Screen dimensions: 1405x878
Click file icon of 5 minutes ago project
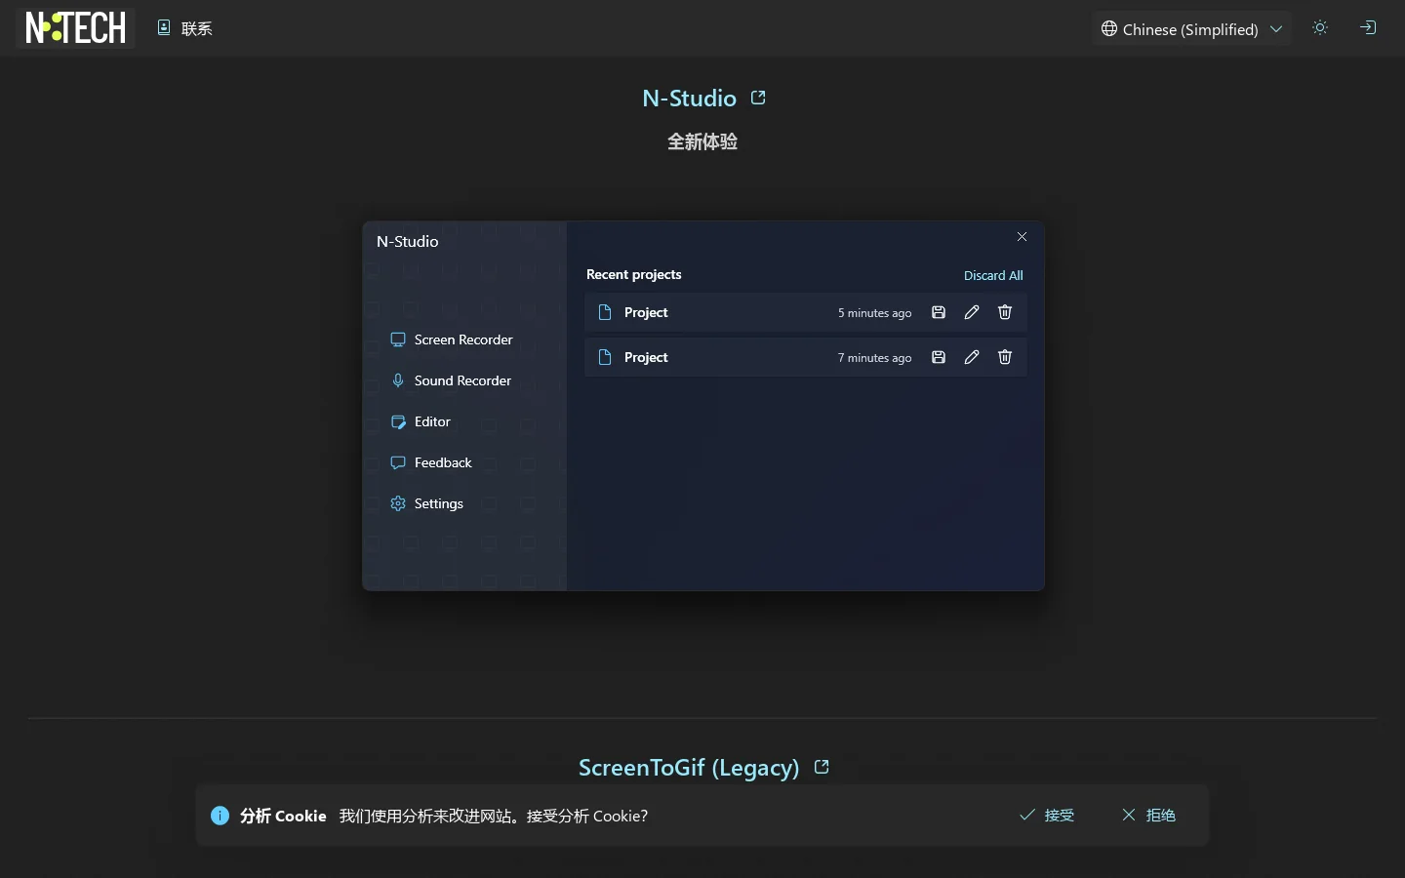point(605,312)
